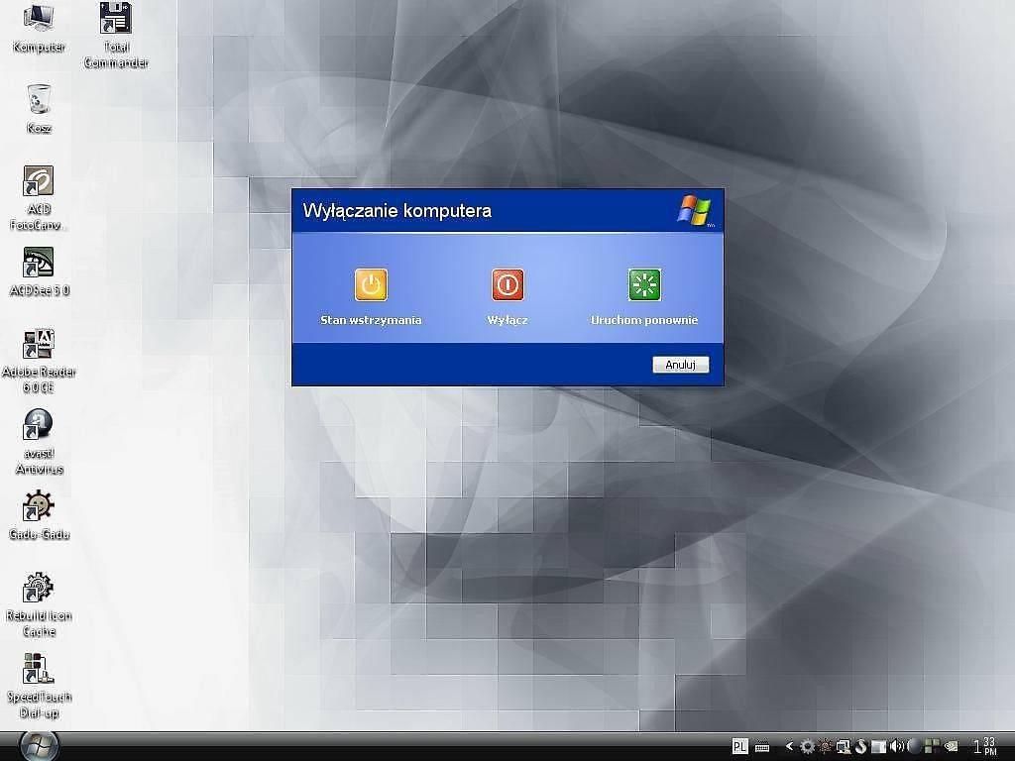This screenshot has width=1015, height=761.
Task: Click the taskbar clock showing 1:33 PM
Action: [985, 746]
